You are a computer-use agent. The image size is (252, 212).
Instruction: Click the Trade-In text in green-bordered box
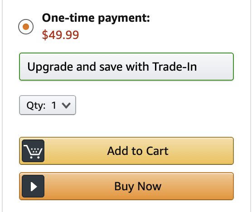(174, 67)
